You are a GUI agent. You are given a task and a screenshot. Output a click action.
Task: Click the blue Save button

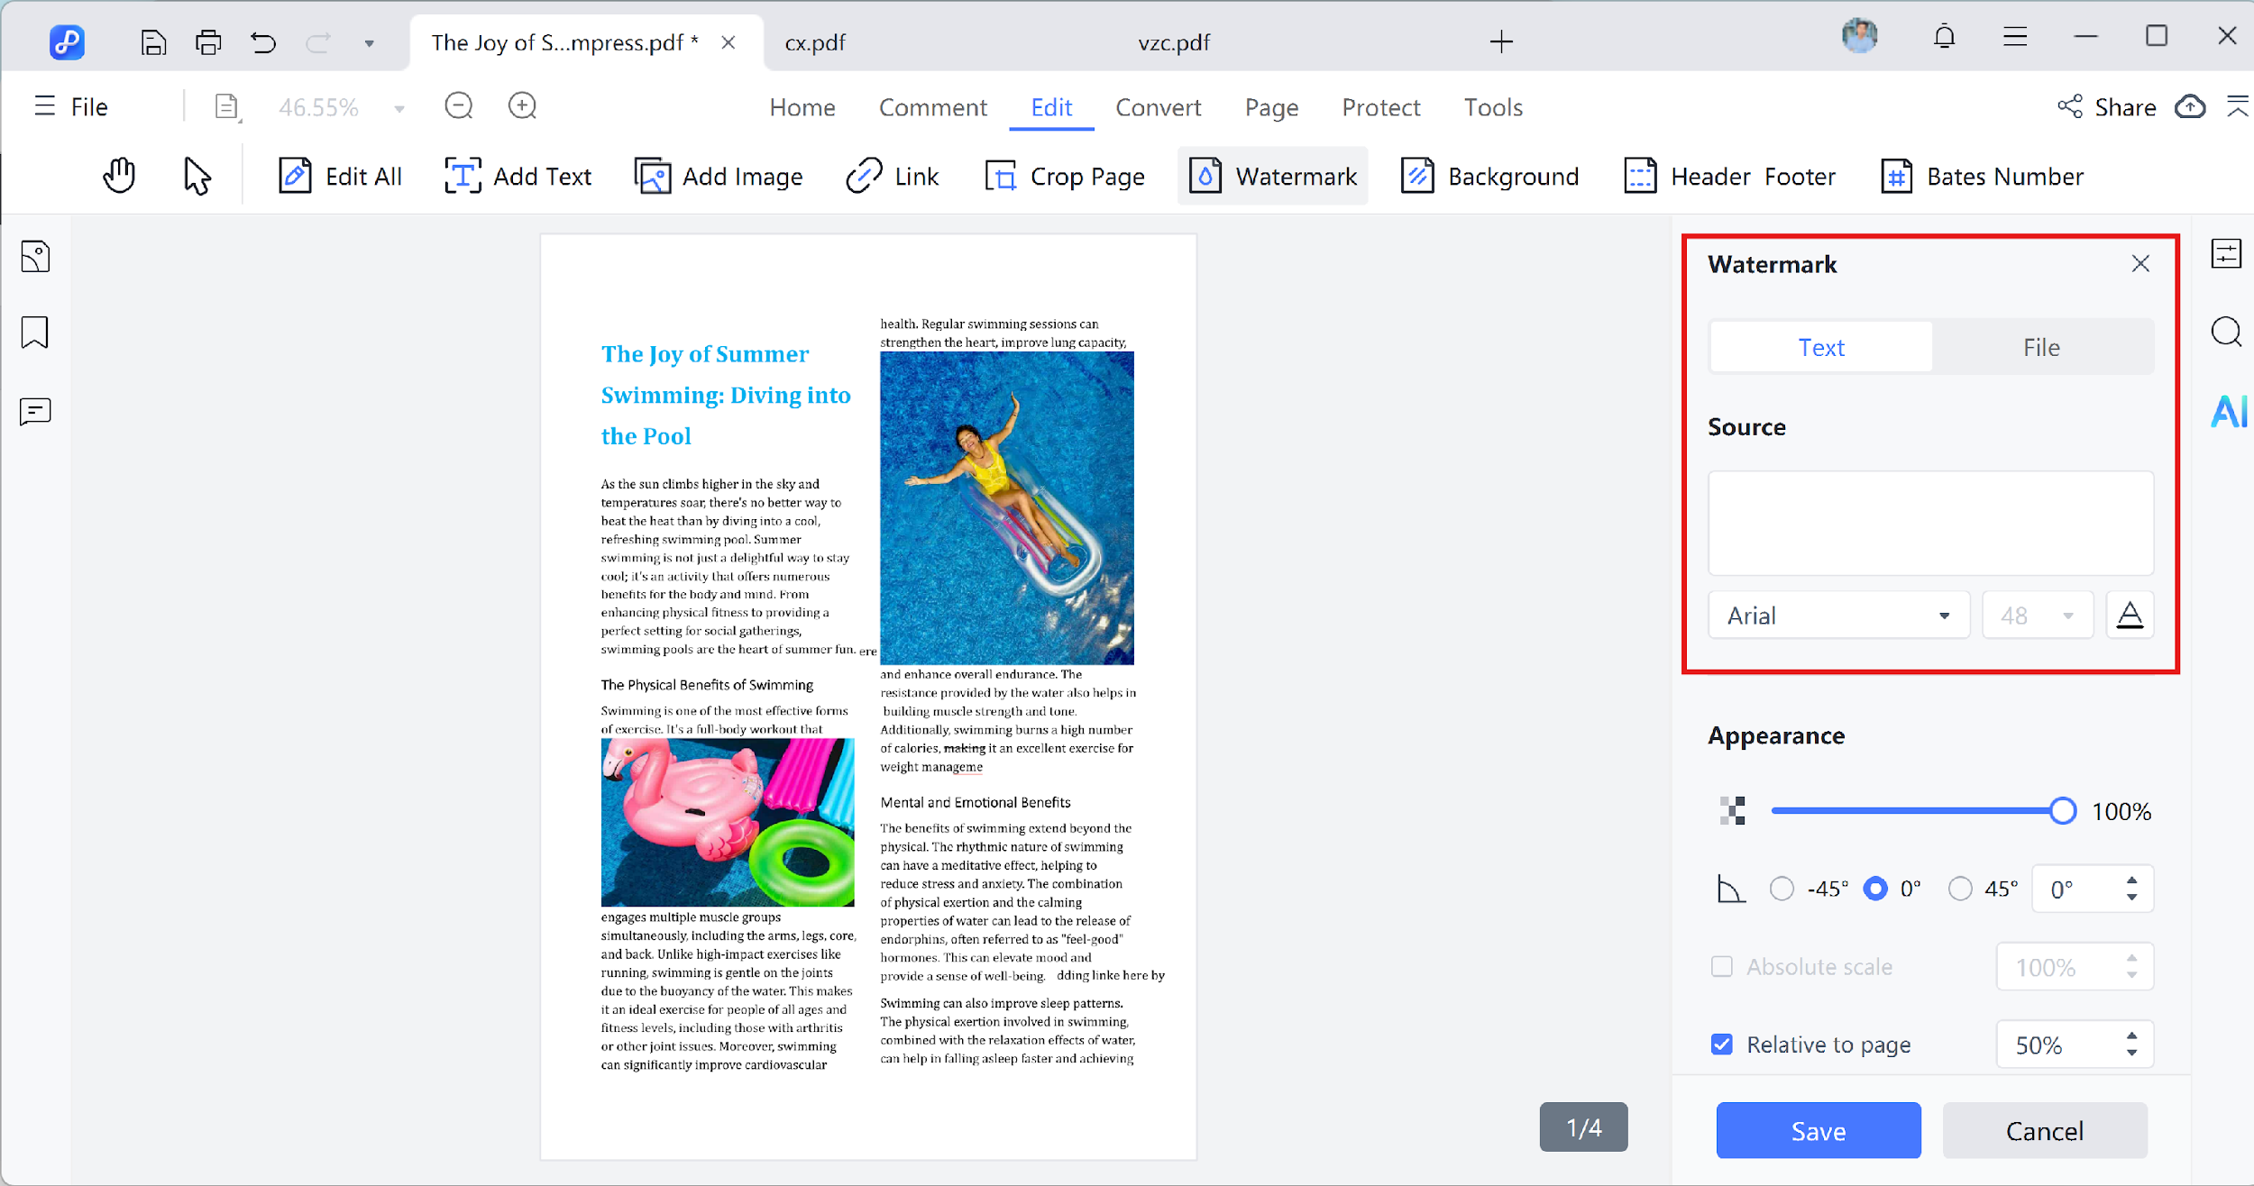pos(1818,1130)
